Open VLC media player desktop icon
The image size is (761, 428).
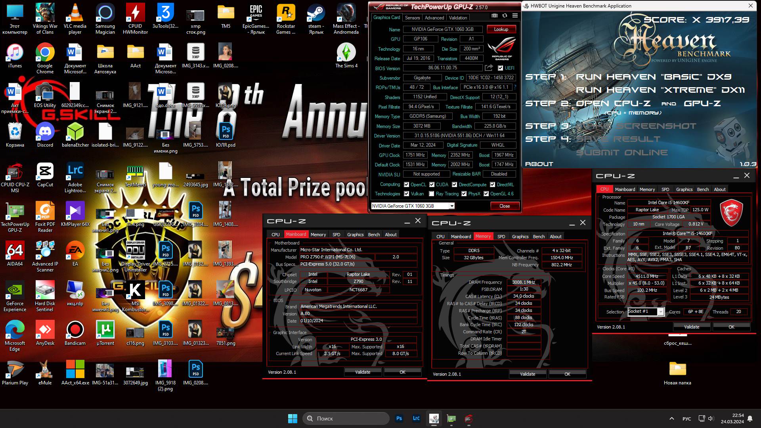tap(75, 19)
